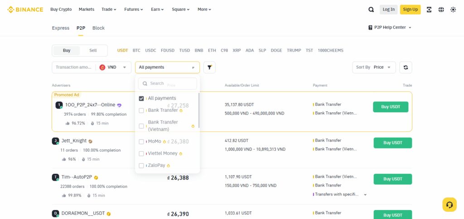Select the DOGE coin tab
The width and height of the screenshot is (464, 219).
click(276, 51)
